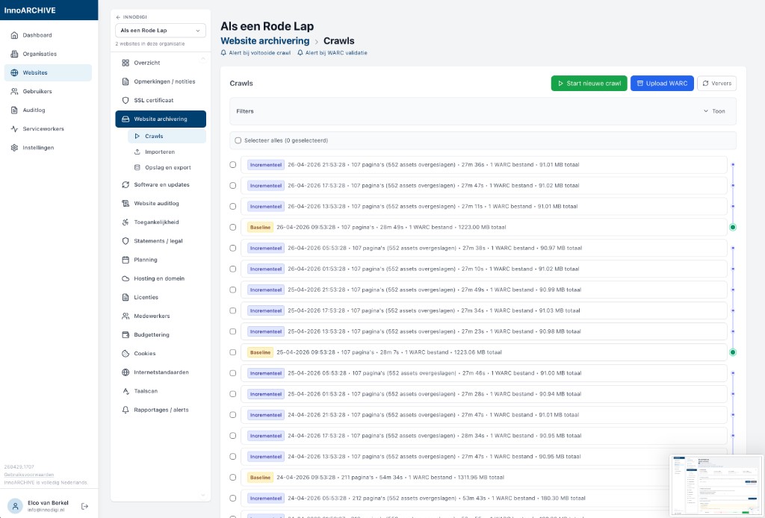
Task: Click the Upload WARC button
Action: 662,84
